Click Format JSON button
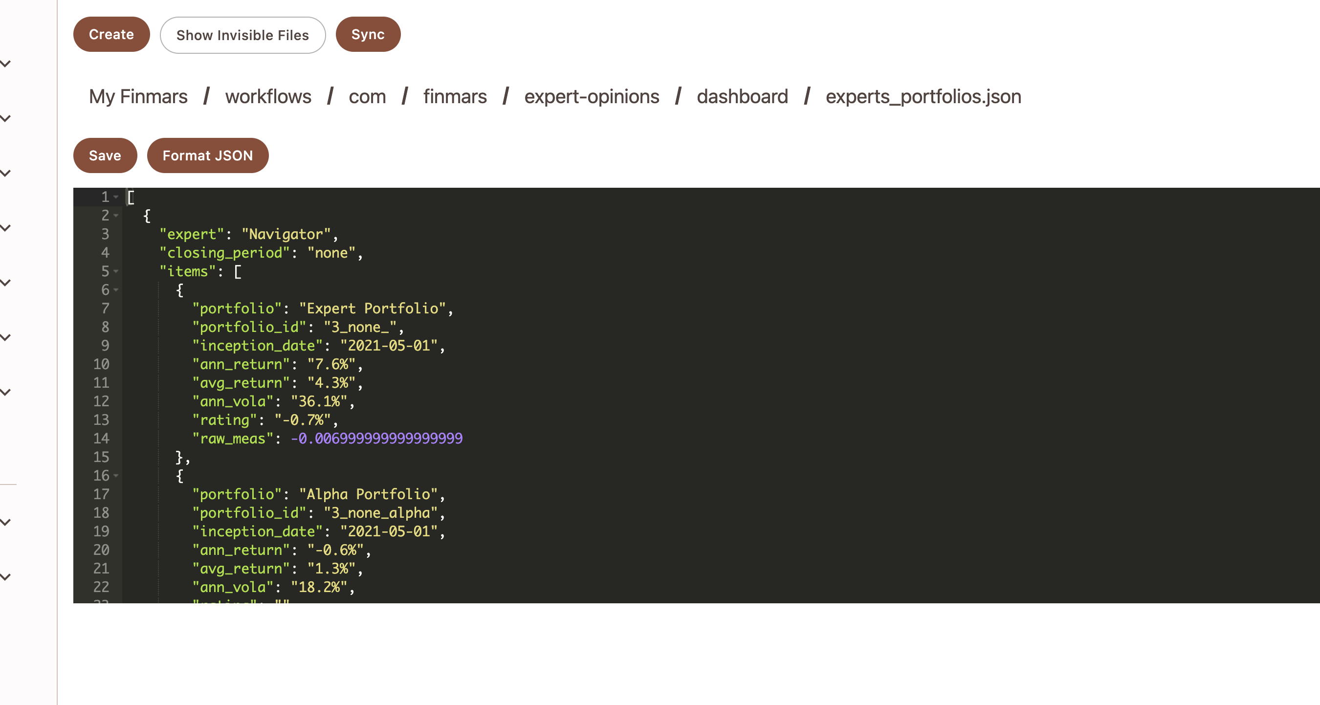The image size is (1320, 705). click(207, 155)
